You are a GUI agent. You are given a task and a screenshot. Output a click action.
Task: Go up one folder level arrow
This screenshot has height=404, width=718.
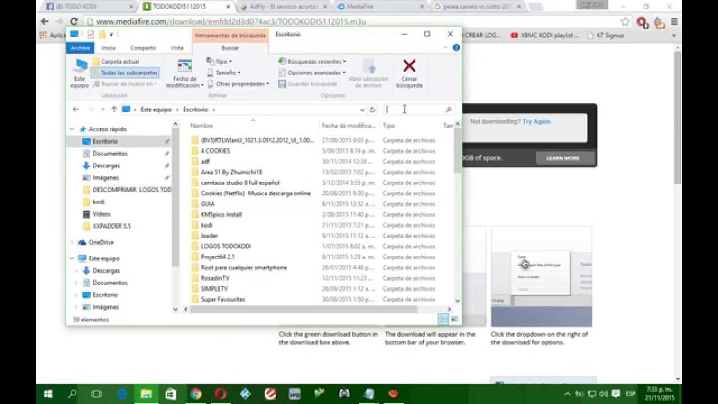tap(114, 109)
